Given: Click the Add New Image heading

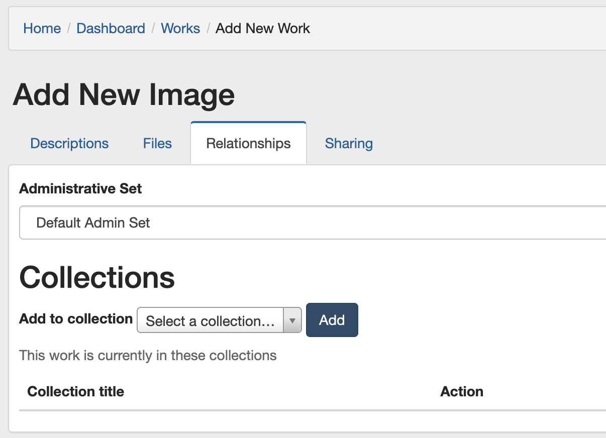Looking at the screenshot, I should (x=124, y=94).
